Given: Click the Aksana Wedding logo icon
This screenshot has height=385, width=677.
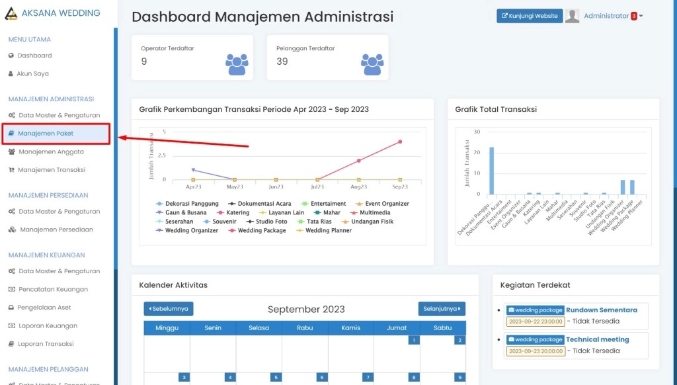Looking at the screenshot, I should click(11, 13).
